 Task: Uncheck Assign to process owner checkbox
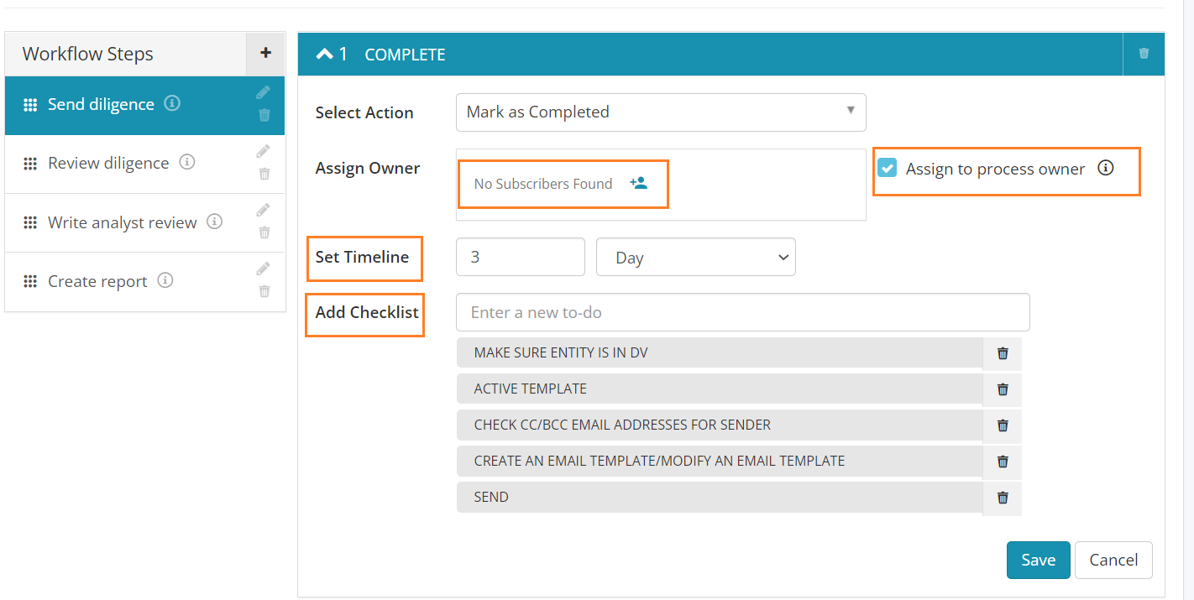[x=887, y=168]
